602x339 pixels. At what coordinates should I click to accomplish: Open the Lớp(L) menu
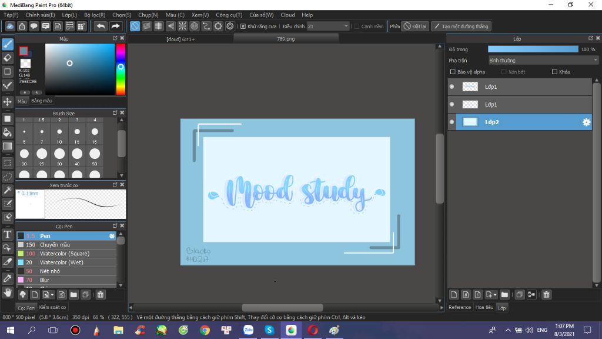69,15
